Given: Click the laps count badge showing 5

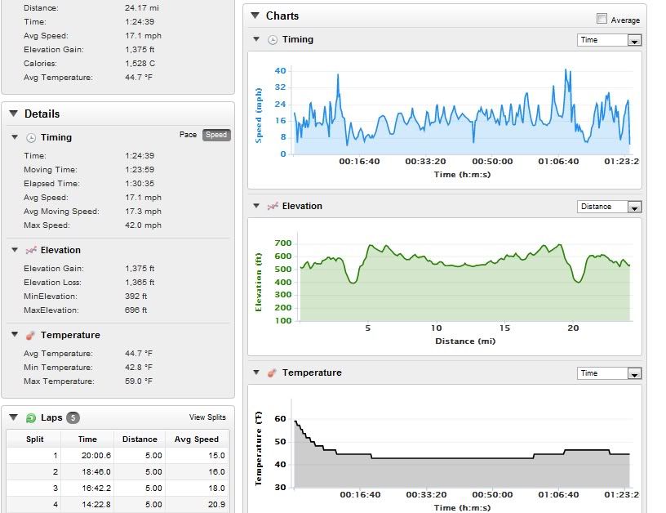Looking at the screenshot, I should 73,418.
